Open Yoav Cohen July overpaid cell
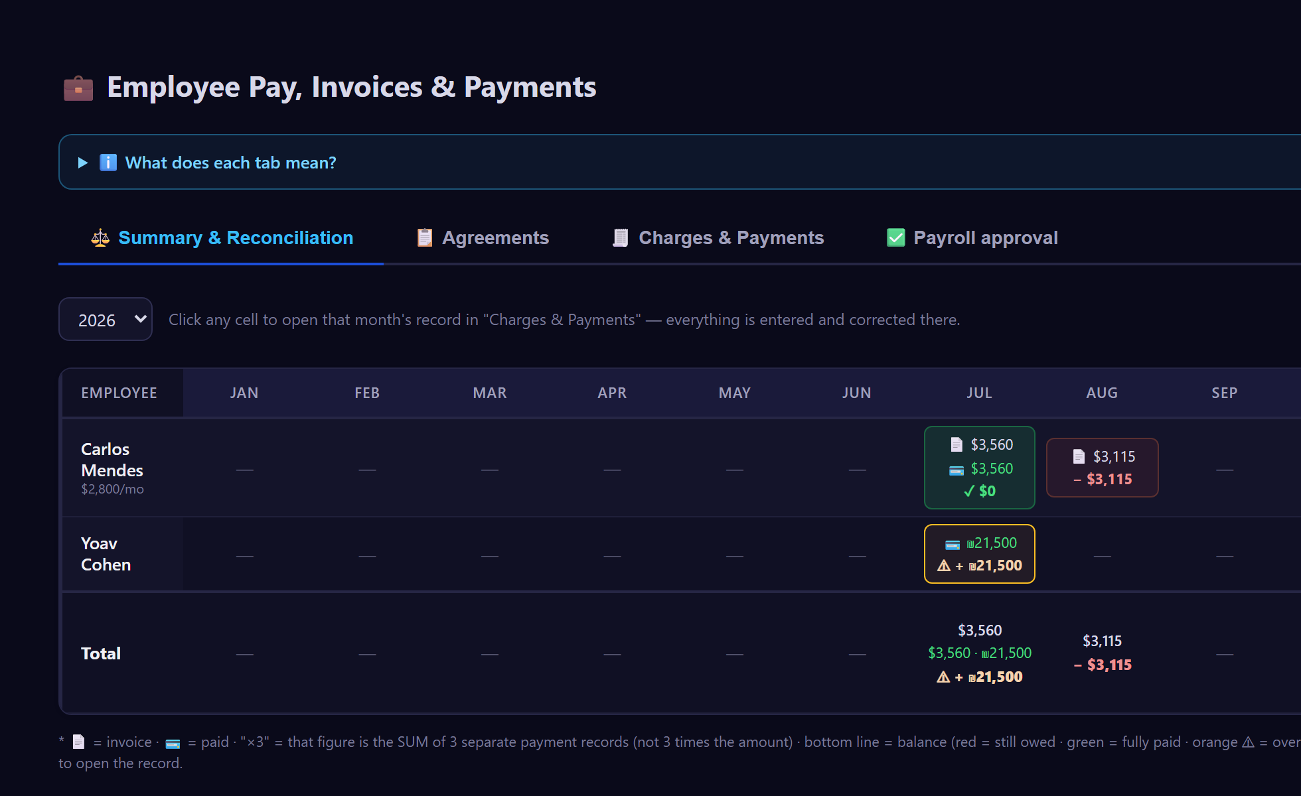Screen dimensions: 1301x796 click(980, 554)
